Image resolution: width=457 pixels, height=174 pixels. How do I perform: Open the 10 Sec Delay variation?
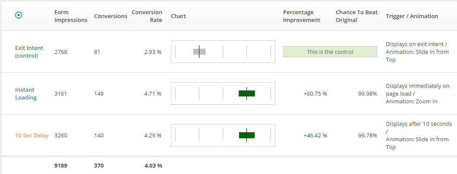tap(32, 135)
